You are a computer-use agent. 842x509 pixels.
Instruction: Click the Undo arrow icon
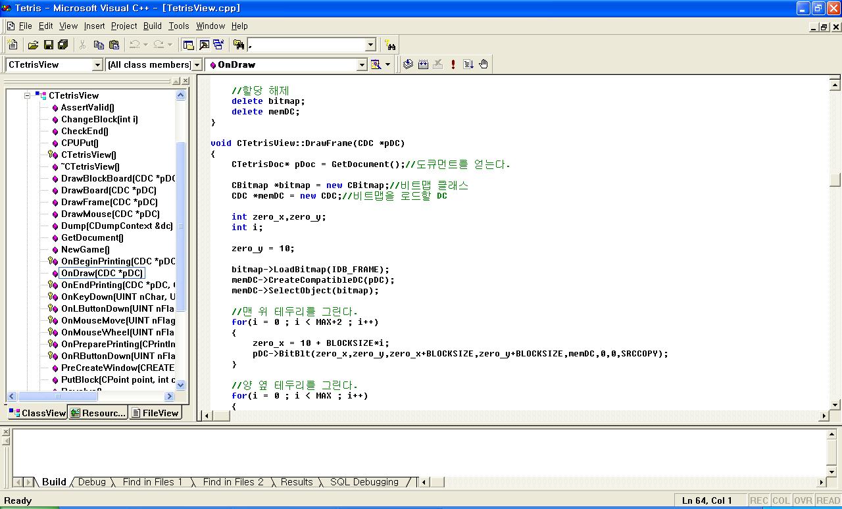[134, 45]
